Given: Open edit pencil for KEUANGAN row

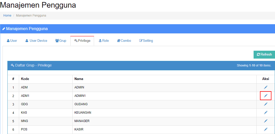Looking at the screenshot, I should point(266,112).
